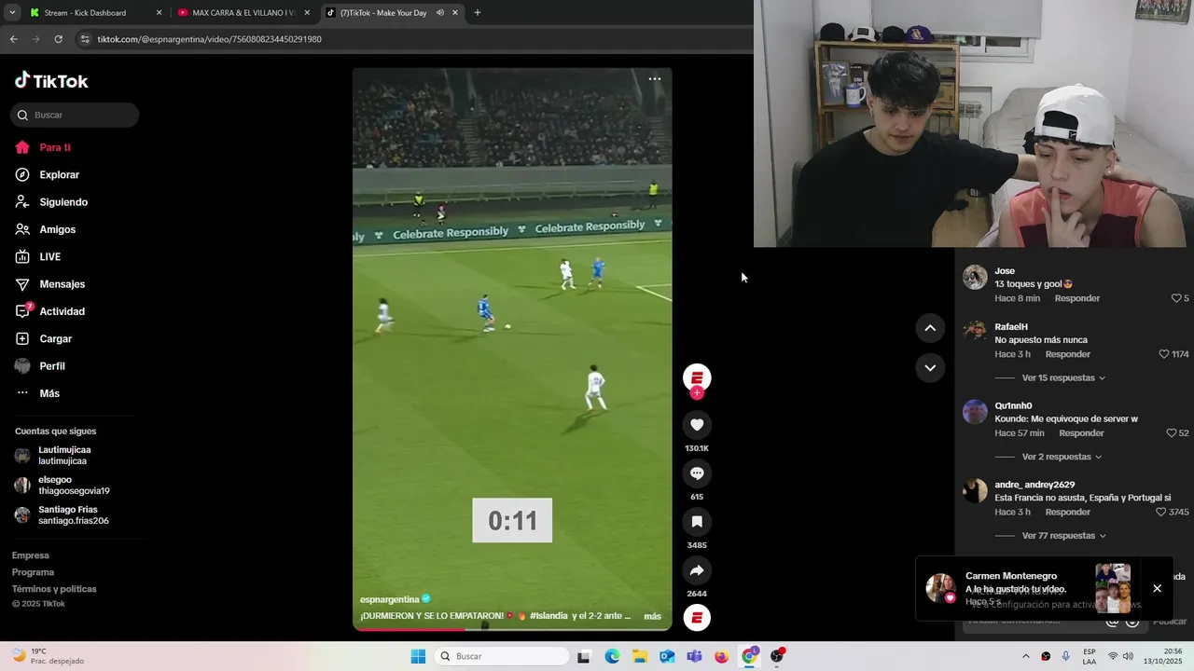Click the address bar URL

(x=209, y=39)
